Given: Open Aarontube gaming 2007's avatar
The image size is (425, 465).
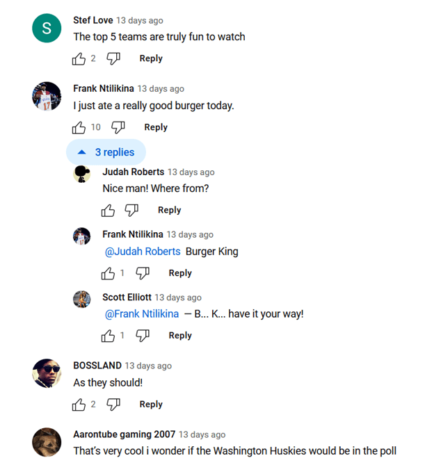Looking at the screenshot, I should (x=47, y=443).
